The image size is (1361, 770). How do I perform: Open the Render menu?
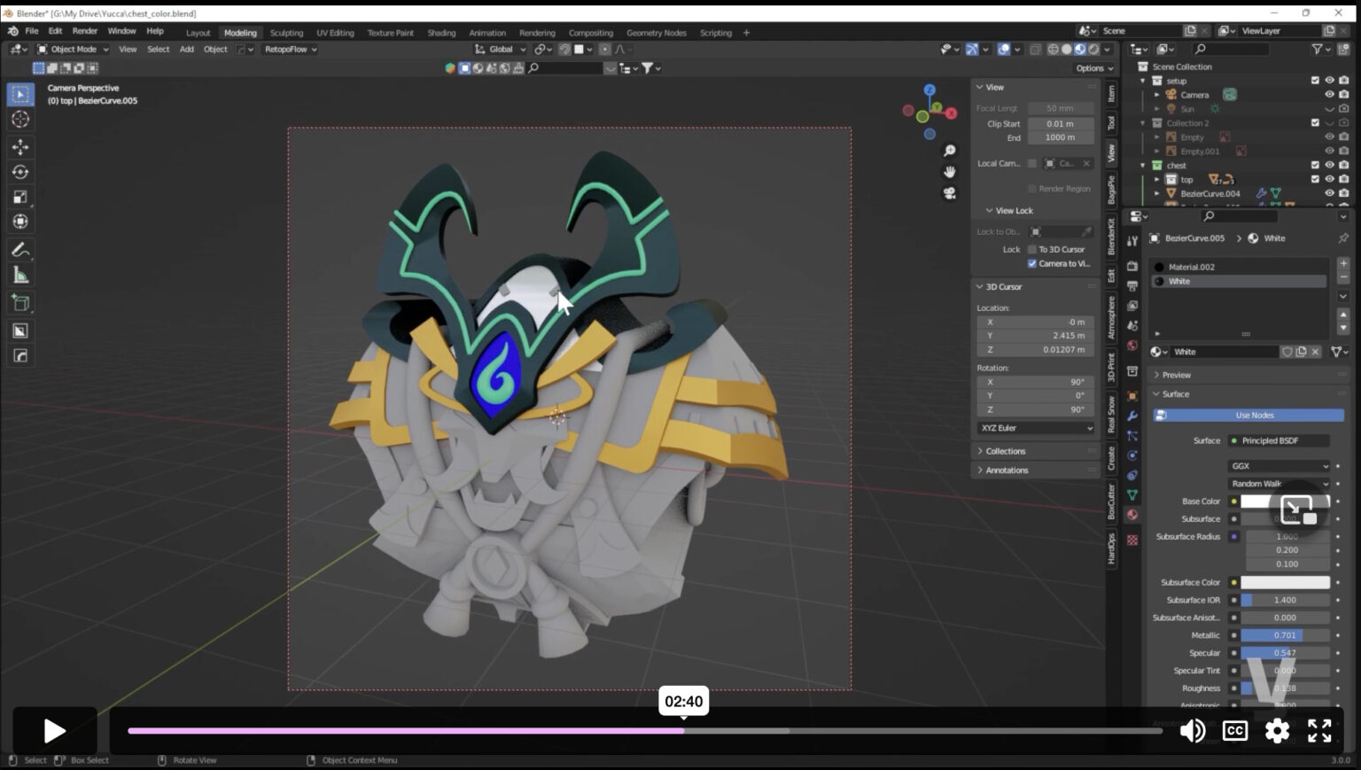[85, 31]
